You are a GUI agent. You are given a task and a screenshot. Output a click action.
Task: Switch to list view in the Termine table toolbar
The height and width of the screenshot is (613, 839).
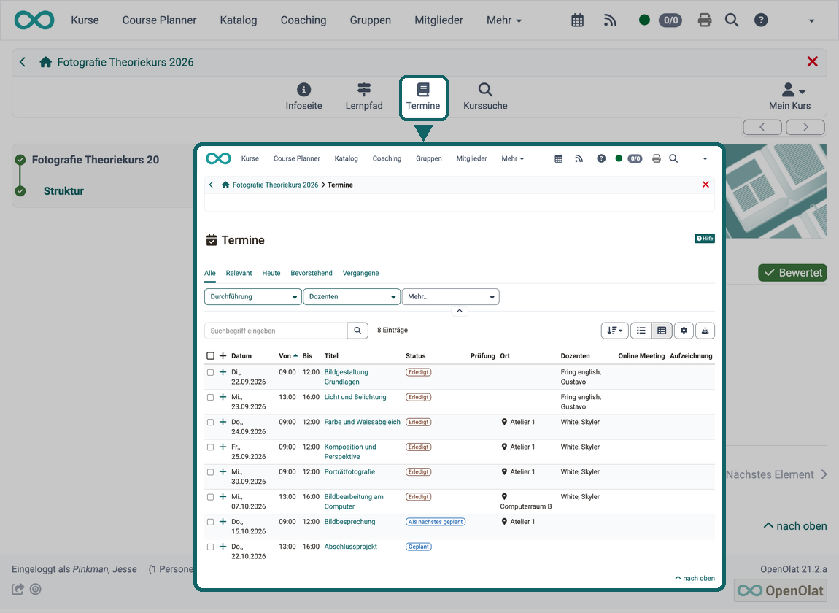641,331
